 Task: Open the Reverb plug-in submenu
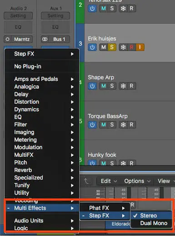42,170
